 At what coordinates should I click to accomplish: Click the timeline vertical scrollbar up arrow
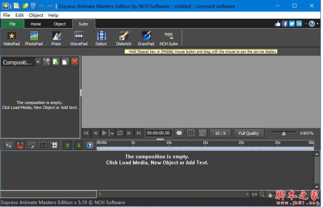(x=317, y=154)
